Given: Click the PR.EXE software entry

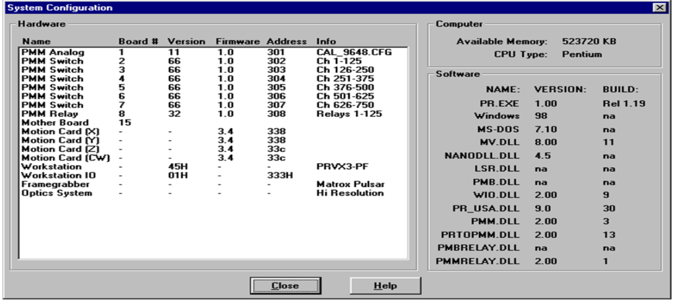Looking at the screenshot, I should click(x=500, y=104).
